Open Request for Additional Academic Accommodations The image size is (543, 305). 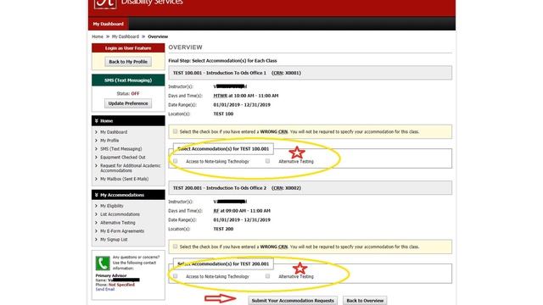click(130, 168)
